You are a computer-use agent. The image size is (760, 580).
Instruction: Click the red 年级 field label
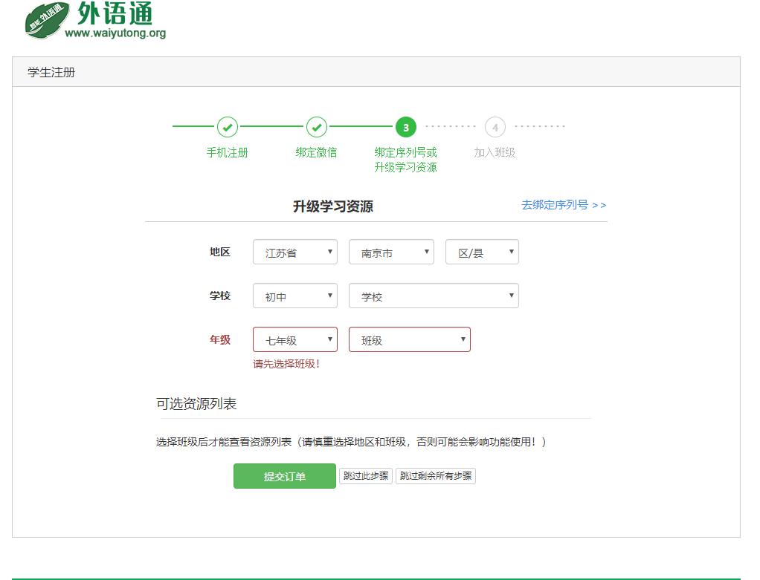pos(219,339)
